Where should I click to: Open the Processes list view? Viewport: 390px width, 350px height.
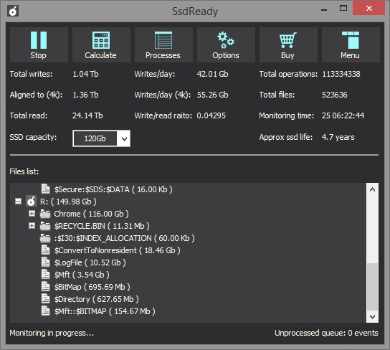(163, 44)
